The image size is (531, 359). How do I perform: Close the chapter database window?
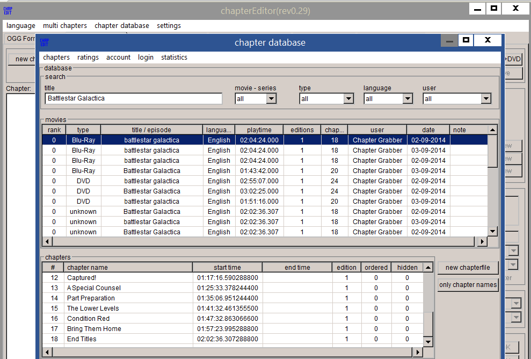(x=488, y=40)
